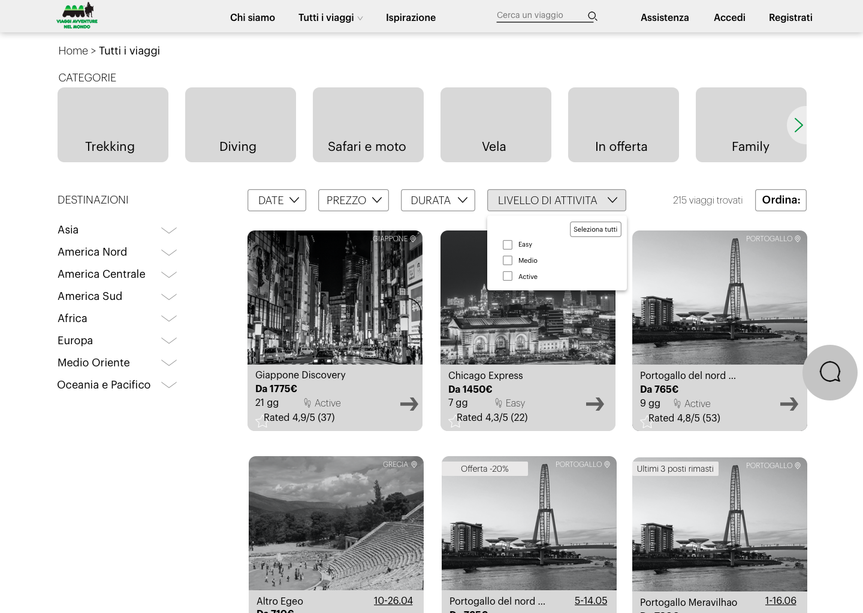The height and width of the screenshot is (613, 863).
Task: Check the Medio difficulty option
Action: pos(508,260)
